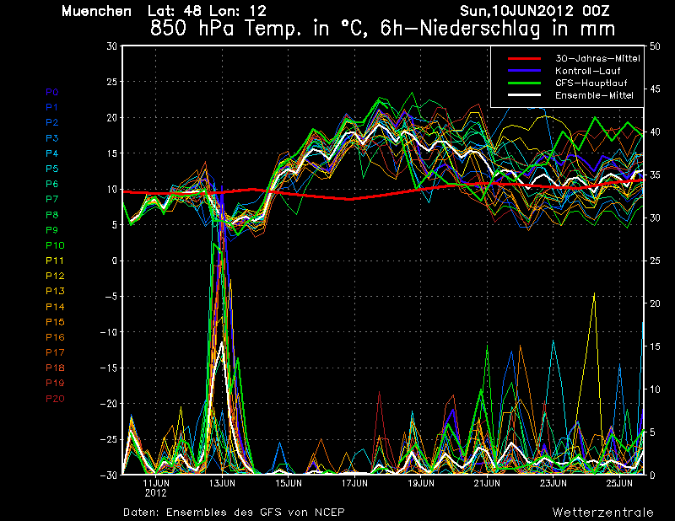Screen dimensions: 675x521
Task: Click the Kontroll-Lauf legend text
Action: 587,71
